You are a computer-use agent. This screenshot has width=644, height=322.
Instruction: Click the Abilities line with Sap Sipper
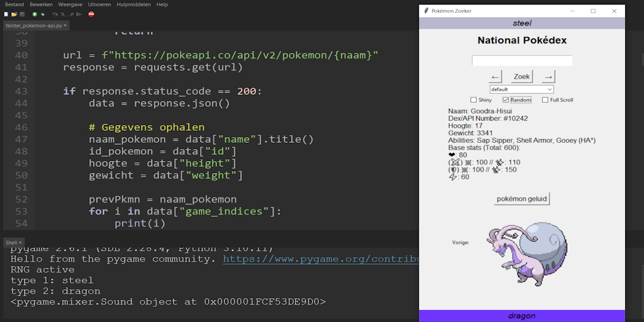pos(521,140)
